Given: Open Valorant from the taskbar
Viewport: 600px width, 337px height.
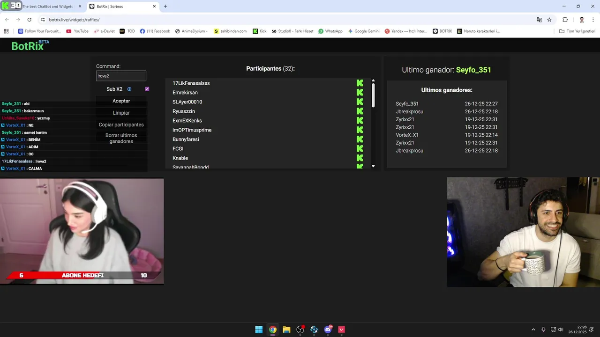Looking at the screenshot, I should (342, 330).
